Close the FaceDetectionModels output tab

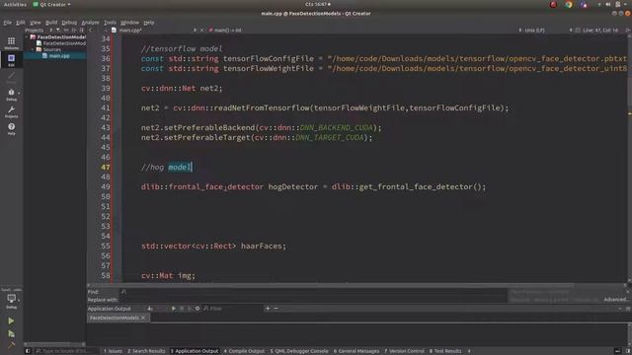coord(143,318)
